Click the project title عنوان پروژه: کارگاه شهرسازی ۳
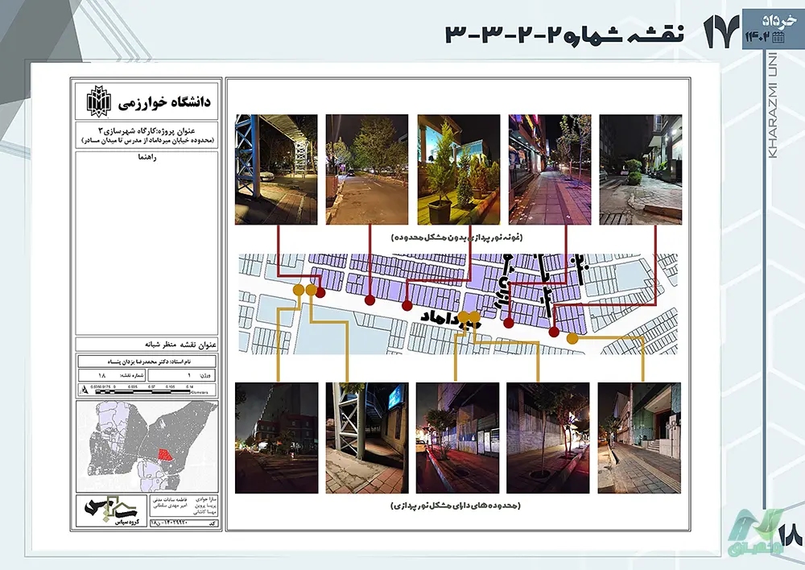 [147, 130]
